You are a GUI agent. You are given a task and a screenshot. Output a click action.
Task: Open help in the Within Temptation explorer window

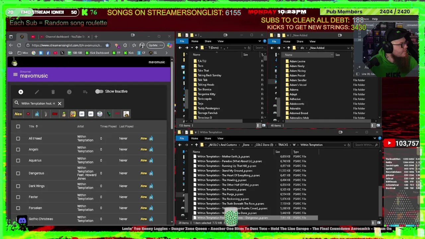380,138
